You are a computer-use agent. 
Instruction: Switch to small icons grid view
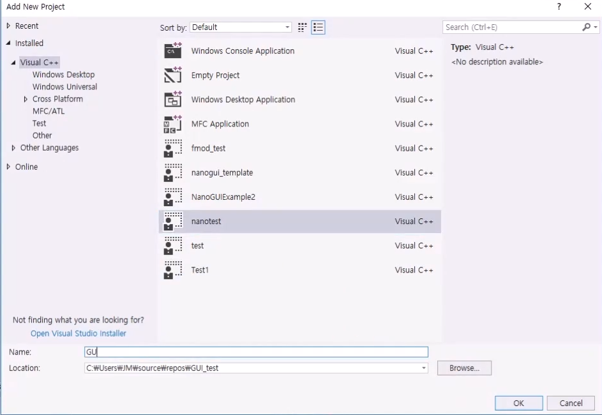(x=302, y=27)
